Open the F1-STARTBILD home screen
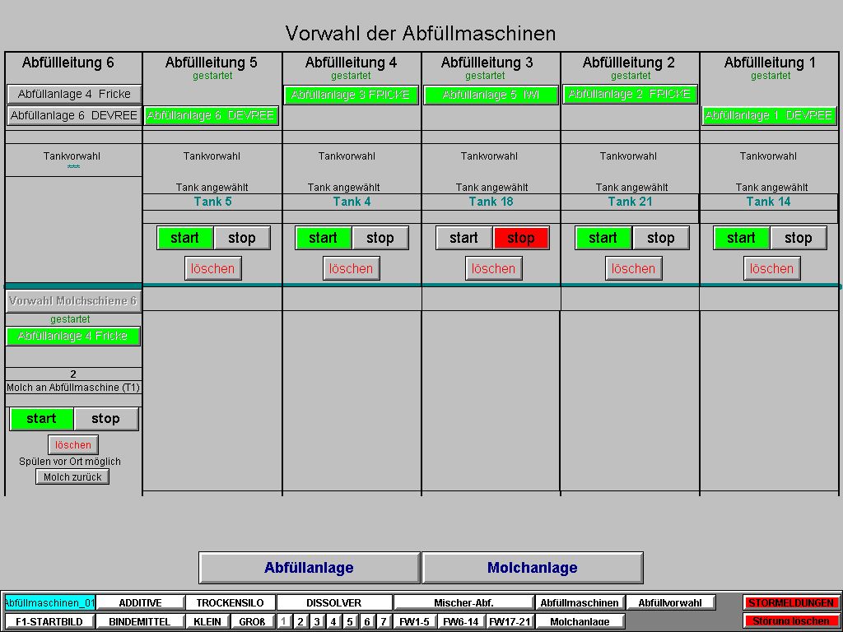The width and height of the screenshot is (843, 632). coord(49,622)
